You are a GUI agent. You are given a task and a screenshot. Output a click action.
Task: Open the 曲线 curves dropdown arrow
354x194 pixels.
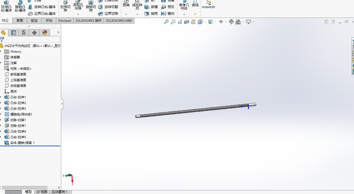pos(195,14)
